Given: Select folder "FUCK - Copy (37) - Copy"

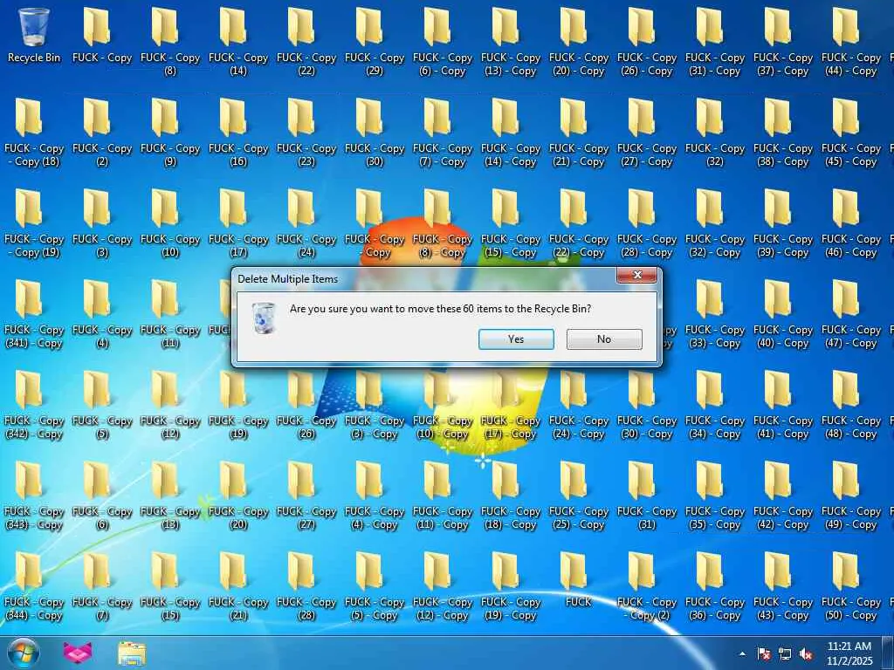Looking at the screenshot, I should pos(783,42).
